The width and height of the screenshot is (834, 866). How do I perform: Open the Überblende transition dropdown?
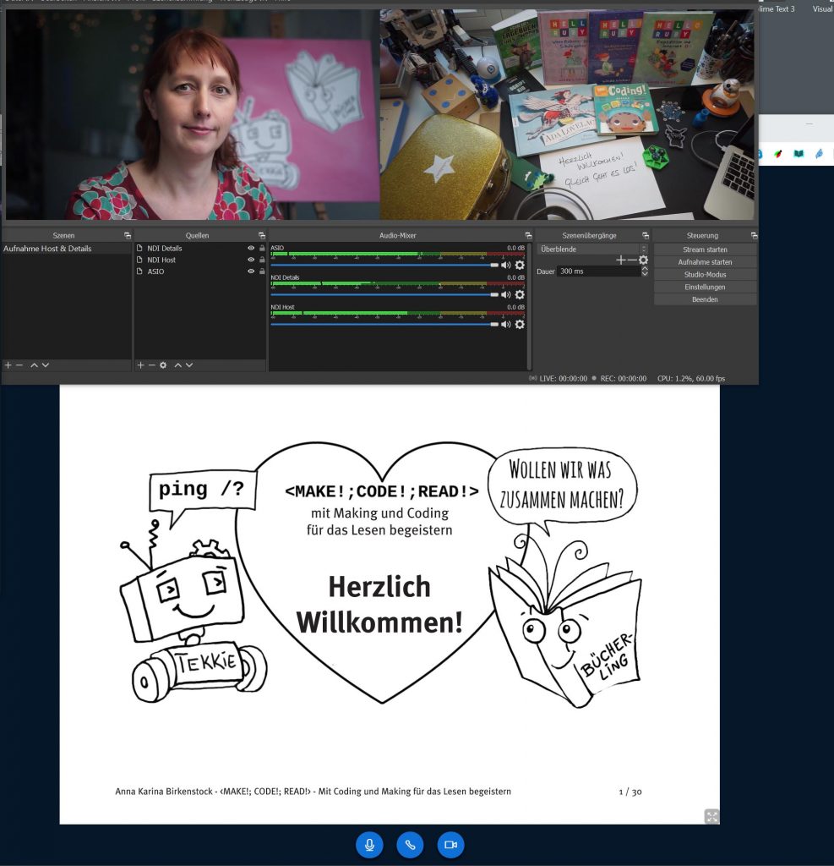[x=592, y=249]
